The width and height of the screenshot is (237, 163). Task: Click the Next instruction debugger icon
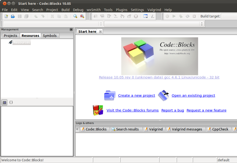[116, 16]
